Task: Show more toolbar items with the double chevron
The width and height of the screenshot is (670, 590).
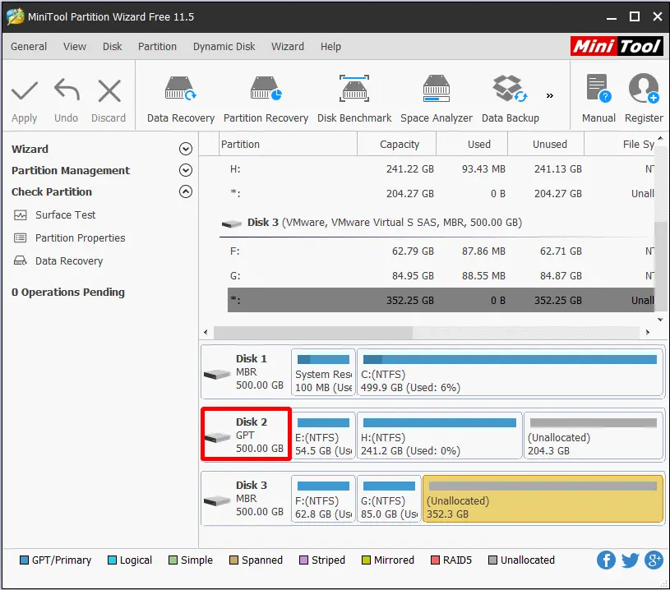Action: tap(550, 95)
